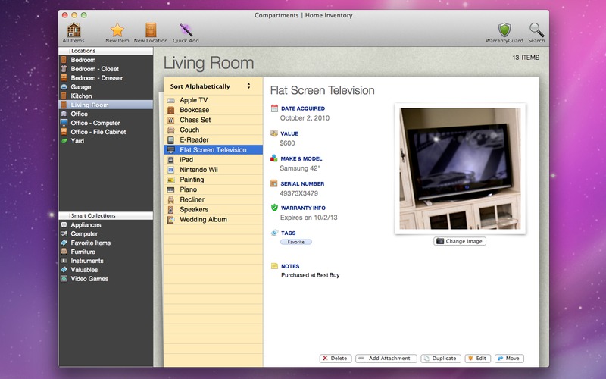Click the Make & Model blocks icon

[x=274, y=158]
